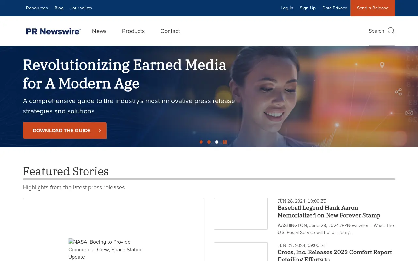Open the Journalists page
The height and width of the screenshot is (261, 418).
point(81,8)
